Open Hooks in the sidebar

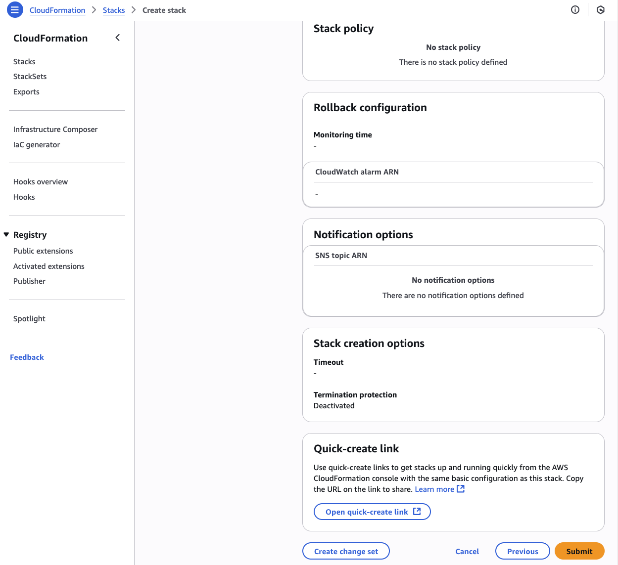tap(24, 197)
